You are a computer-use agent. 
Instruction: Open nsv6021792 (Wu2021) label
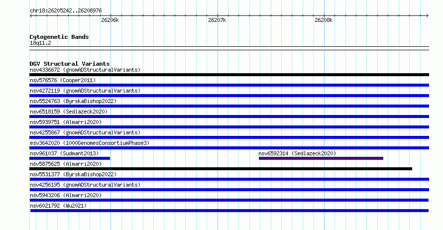pos(58,206)
